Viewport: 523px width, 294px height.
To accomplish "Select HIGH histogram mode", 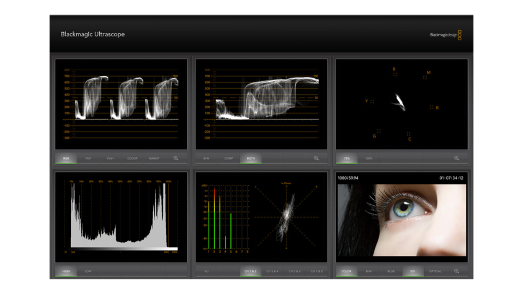I will [x=66, y=271].
